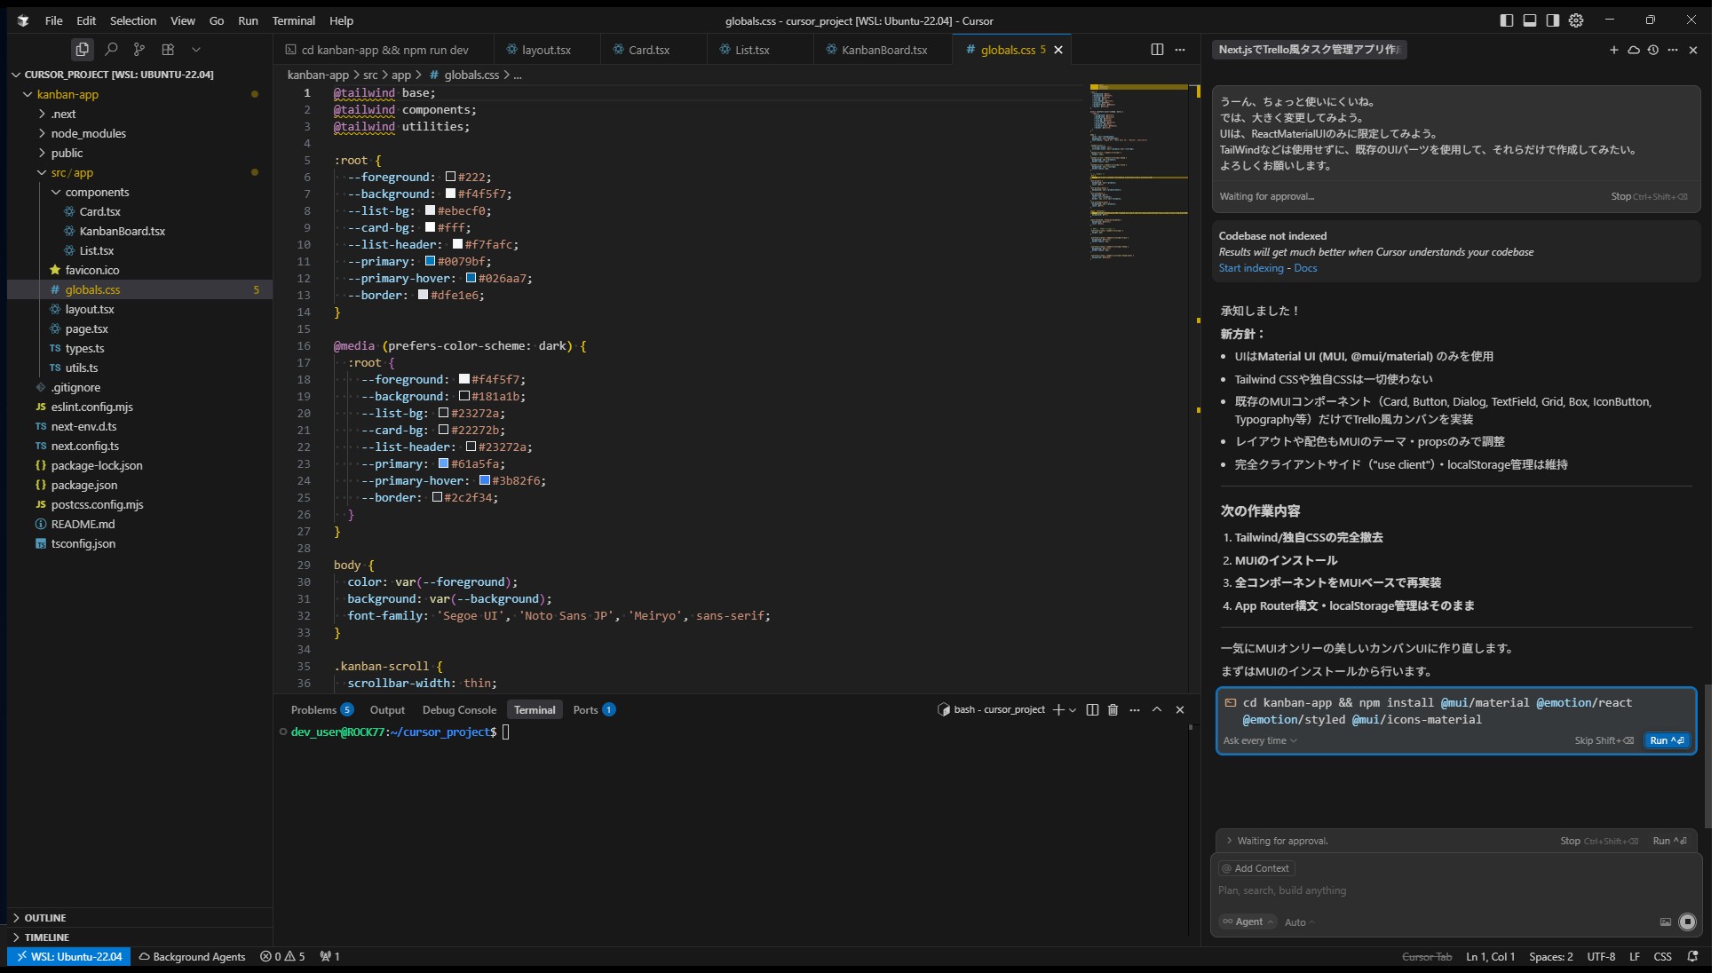Start new chat with plus icon

coord(1613,50)
